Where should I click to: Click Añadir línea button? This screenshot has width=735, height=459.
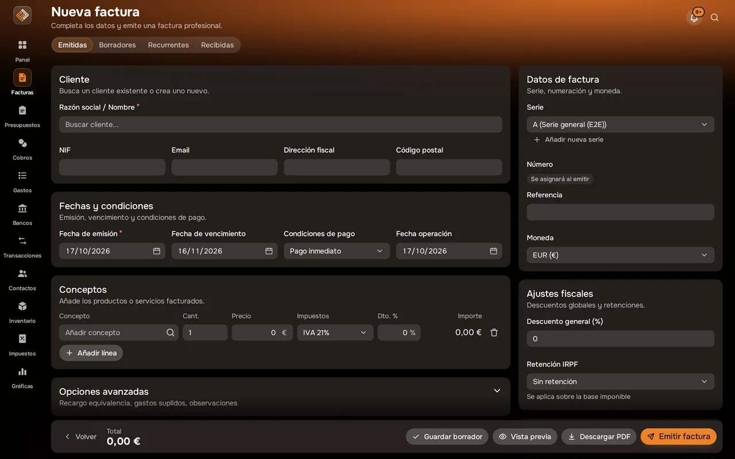tap(91, 353)
